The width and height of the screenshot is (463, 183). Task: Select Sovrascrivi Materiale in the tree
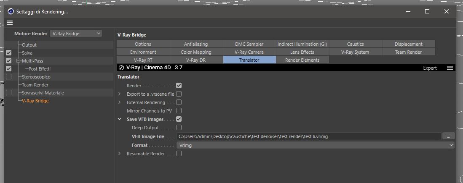tap(43, 92)
